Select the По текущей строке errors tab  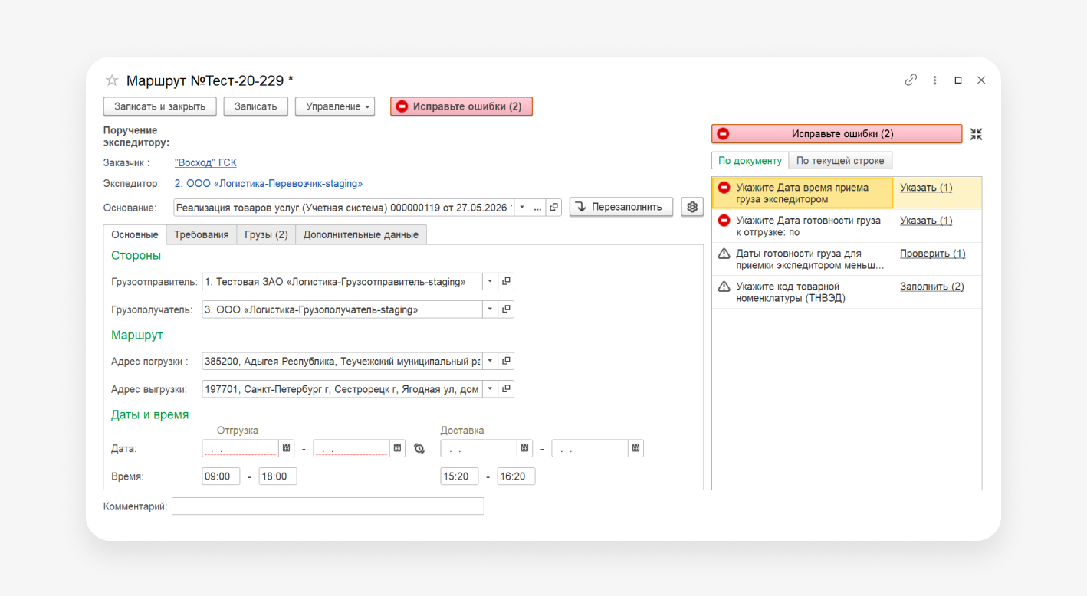[x=840, y=161]
